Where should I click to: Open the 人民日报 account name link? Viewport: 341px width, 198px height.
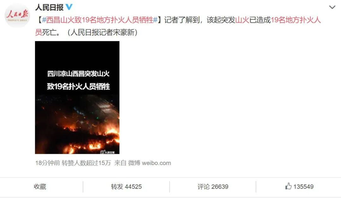tap(49, 7)
